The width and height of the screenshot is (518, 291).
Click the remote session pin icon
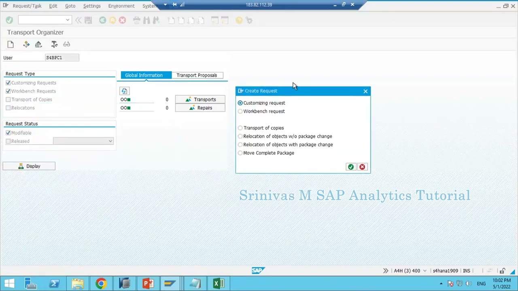pyautogui.click(x=174, y=5)
